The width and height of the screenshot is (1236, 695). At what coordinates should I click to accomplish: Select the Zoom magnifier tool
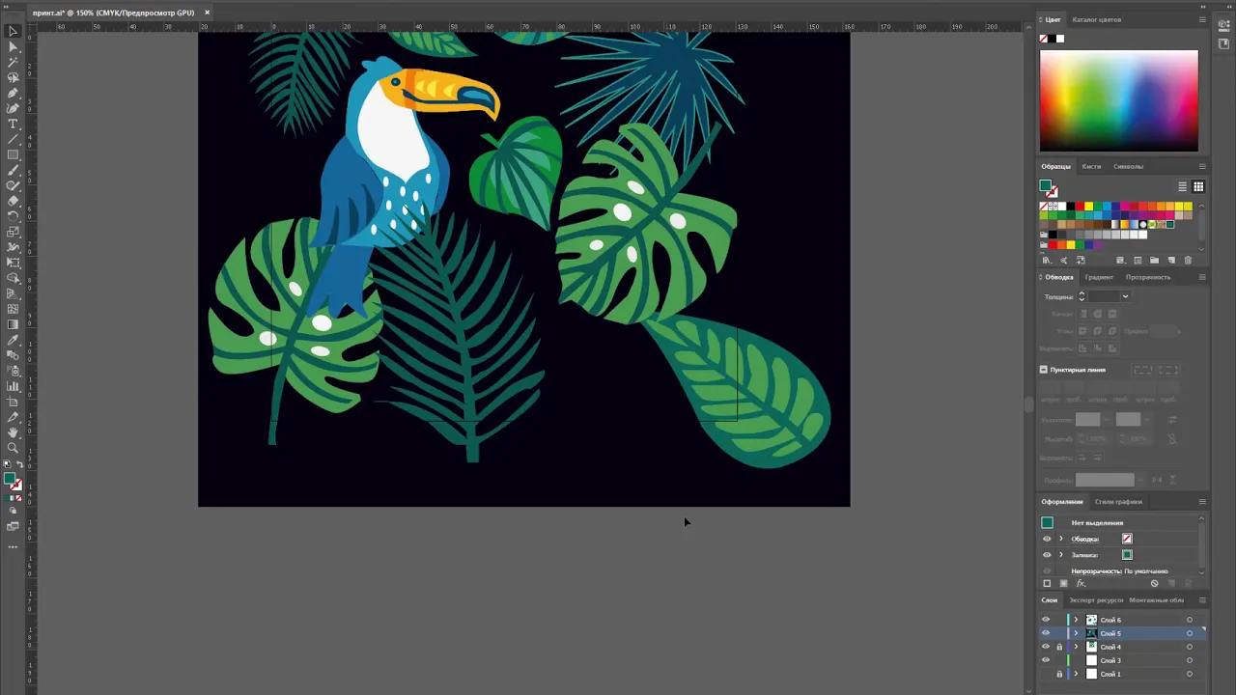(13, 448)
